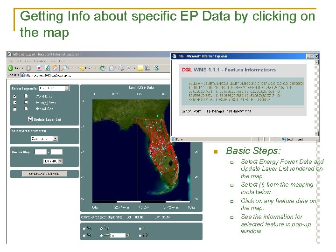The height and width of the screenshot is (252, 336).
Task: Click the Info window scrollbar up arrow
Action: coord(316,63)
